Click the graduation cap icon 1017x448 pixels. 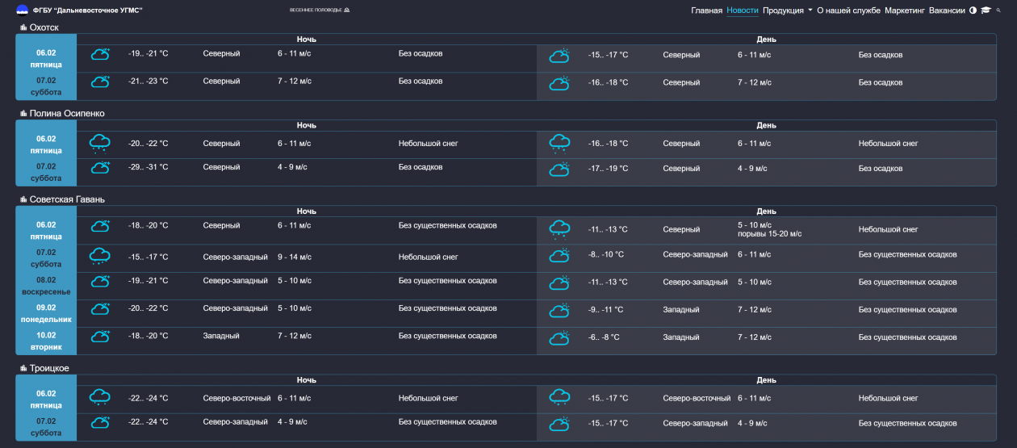coord(985,10)
